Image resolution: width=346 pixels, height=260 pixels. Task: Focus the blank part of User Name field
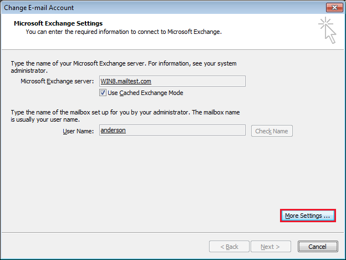[185, 130]
